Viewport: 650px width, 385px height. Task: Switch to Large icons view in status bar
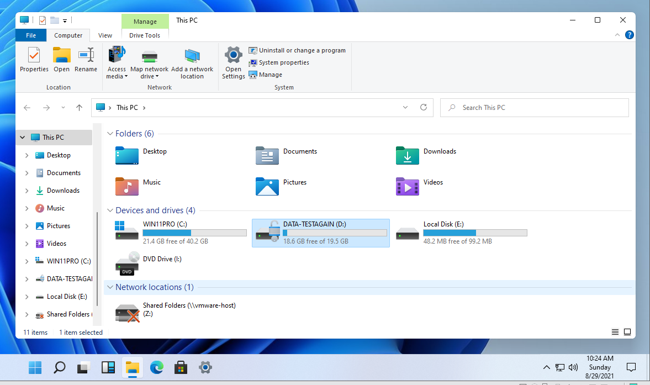(627, 332)
